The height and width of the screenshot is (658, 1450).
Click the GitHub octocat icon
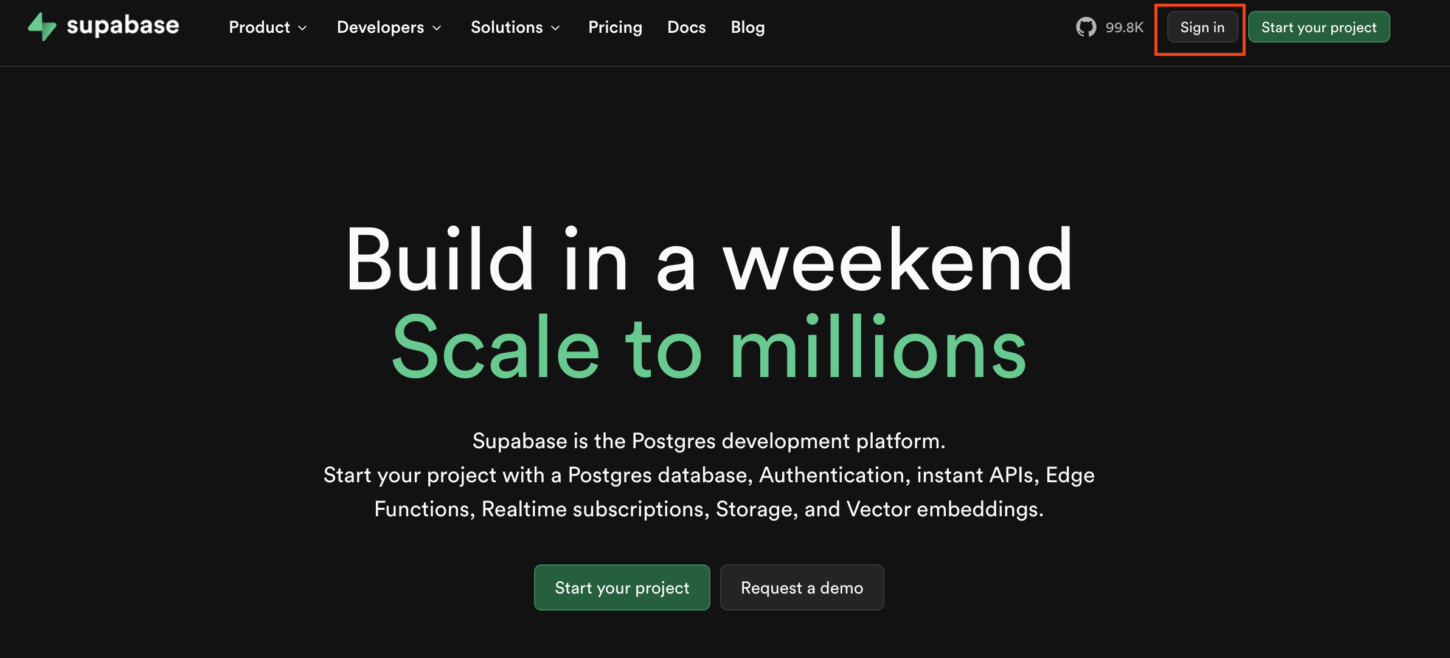pyautogui.click(x=1086, y=27)
